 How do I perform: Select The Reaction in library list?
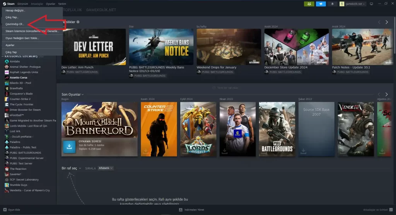click(x=18, y=169)
